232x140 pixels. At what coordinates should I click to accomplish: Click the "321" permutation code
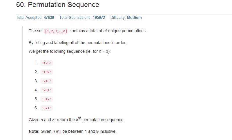pyautogui.click(x=46, y=108)
